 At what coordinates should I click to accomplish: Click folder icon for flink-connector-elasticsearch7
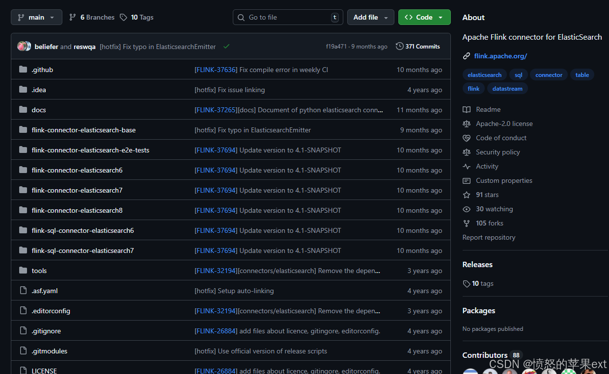click(23, 190)
